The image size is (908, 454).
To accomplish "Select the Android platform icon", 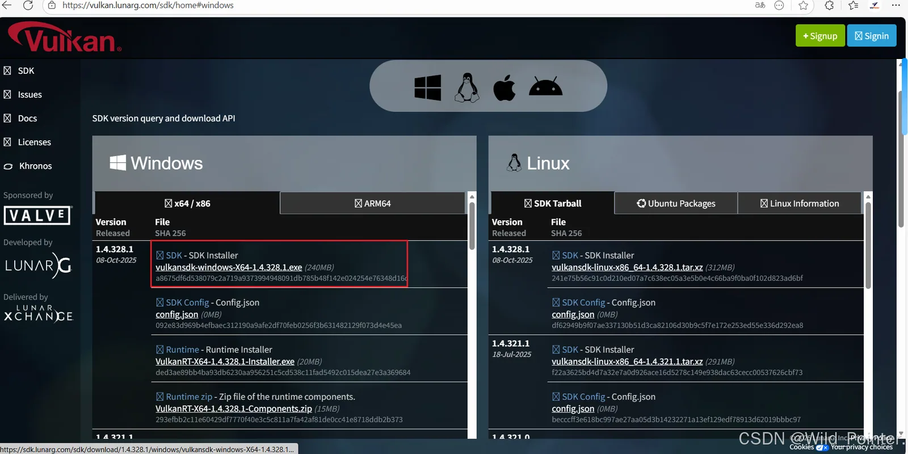I will (x=545, y=87).
